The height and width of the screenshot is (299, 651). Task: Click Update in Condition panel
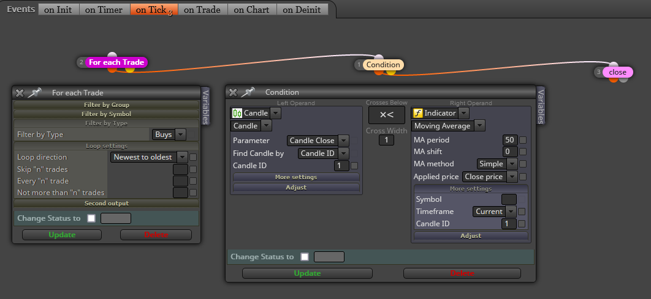307,273
